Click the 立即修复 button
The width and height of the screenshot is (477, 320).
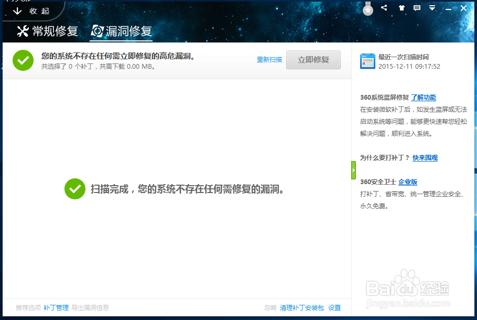[x=313, y=60]
